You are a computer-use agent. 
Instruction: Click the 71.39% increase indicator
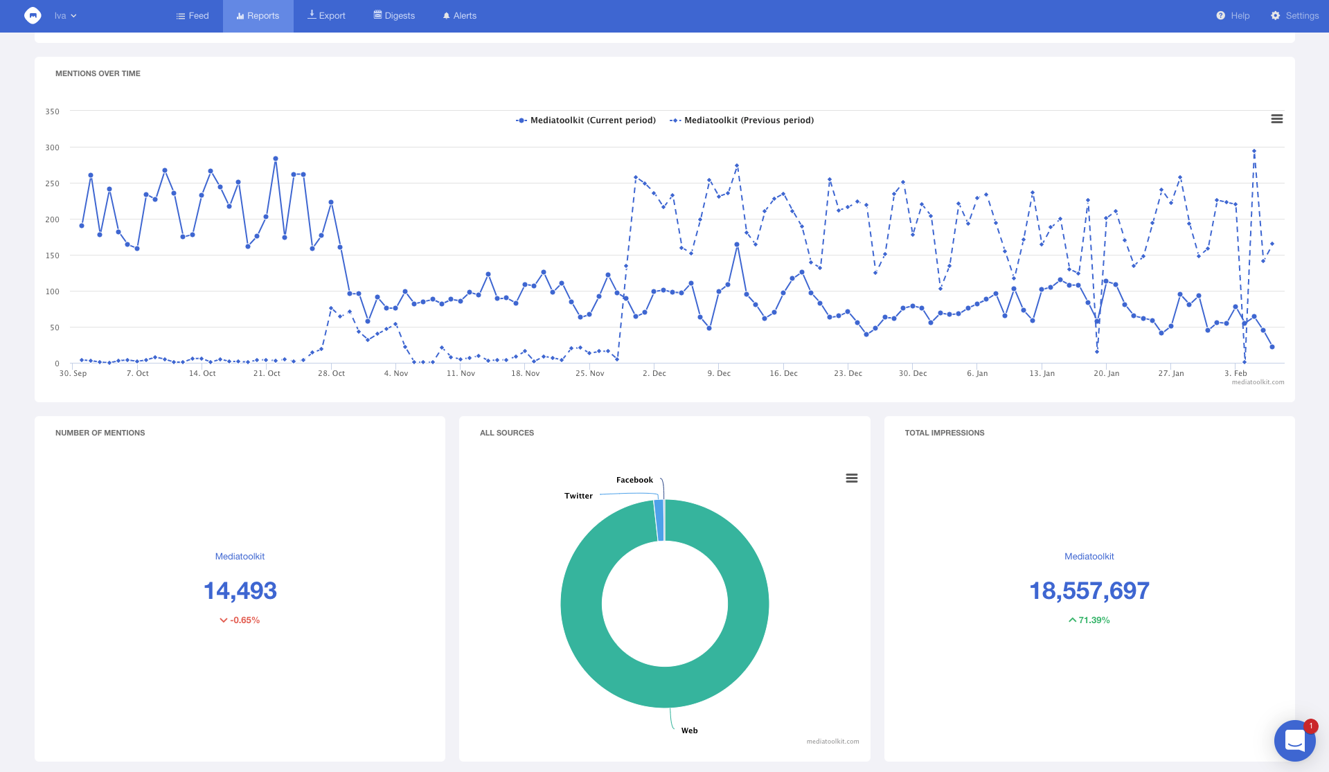(x=1089, y=620)
